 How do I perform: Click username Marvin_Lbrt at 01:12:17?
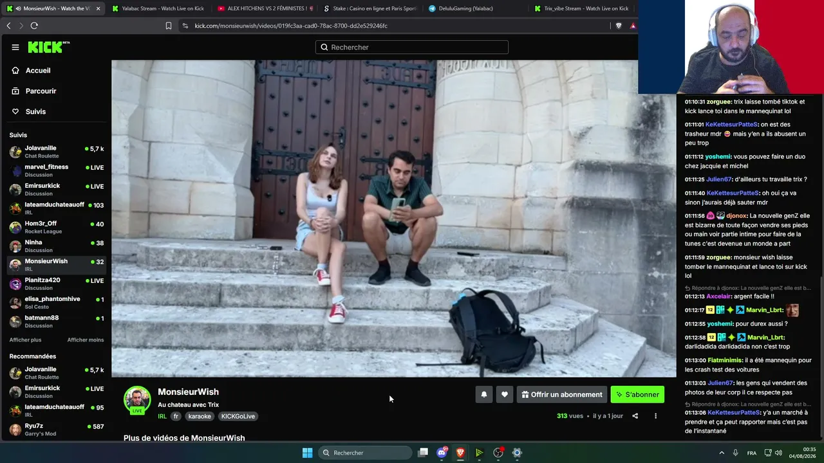[x=764, y=310]
